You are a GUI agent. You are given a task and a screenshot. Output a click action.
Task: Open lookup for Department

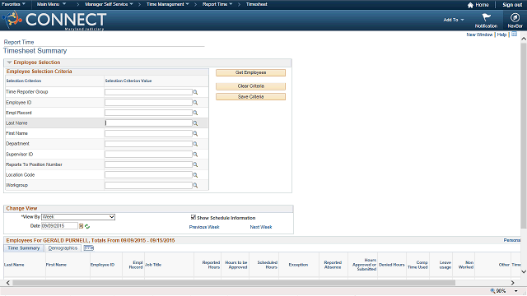coord(195,144)
